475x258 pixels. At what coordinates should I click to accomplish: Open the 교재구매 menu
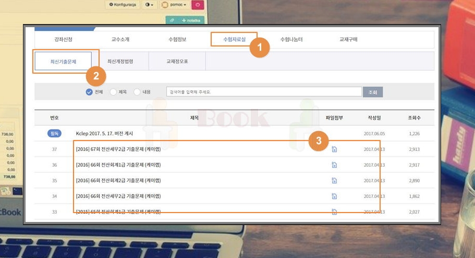pos(348,40)
